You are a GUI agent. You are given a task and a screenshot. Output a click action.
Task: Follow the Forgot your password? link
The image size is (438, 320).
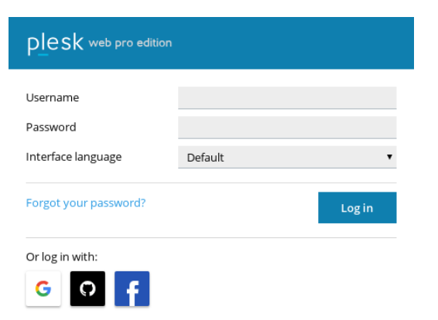pos(86,203)
